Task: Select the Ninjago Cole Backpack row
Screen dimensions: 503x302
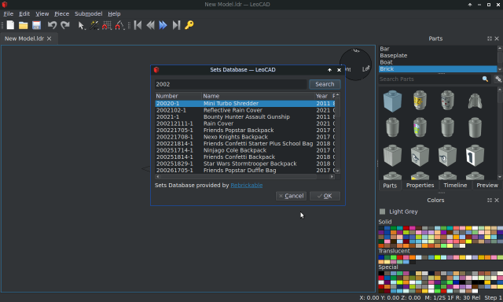Action: pos(245,150)
